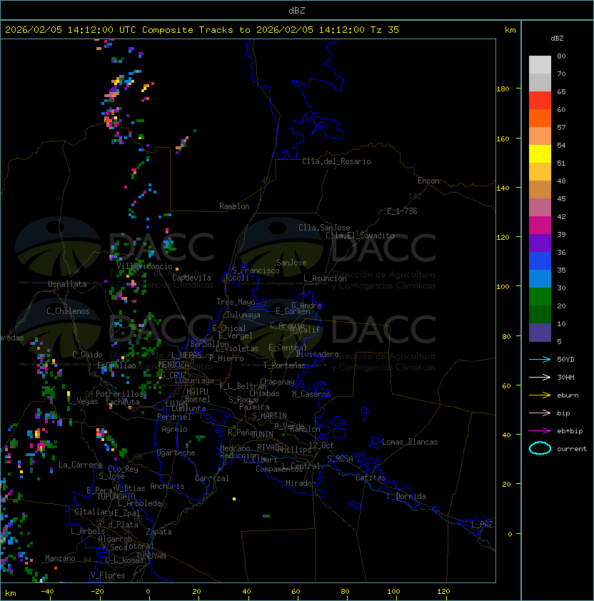Click the pink bip arrow in legend
This screenshot has height=601, width=594.
point(540,413)
